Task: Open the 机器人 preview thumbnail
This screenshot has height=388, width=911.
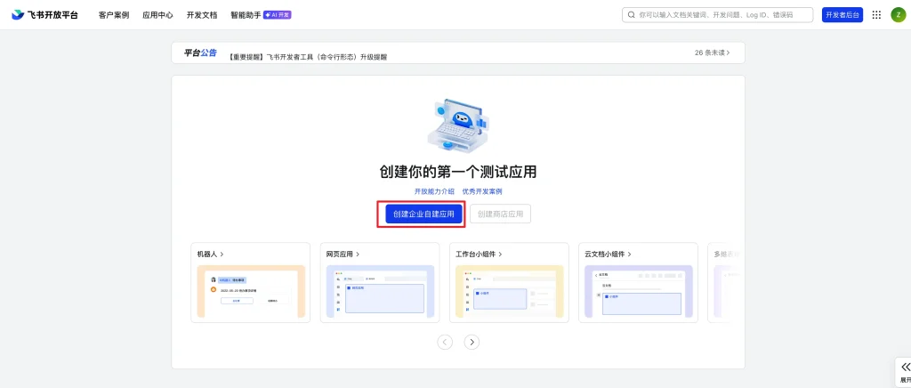Action: point(251,292)
